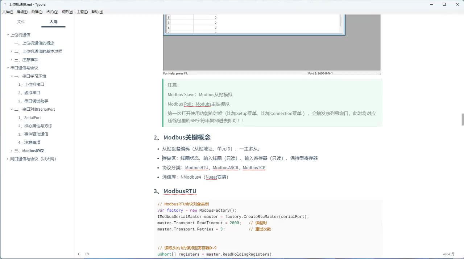Image resolution: width=464 pixels, height=259 pixels.
Task: Select 网口通信与协议（以太网）outline entry
Action: (x=33, y=159)
